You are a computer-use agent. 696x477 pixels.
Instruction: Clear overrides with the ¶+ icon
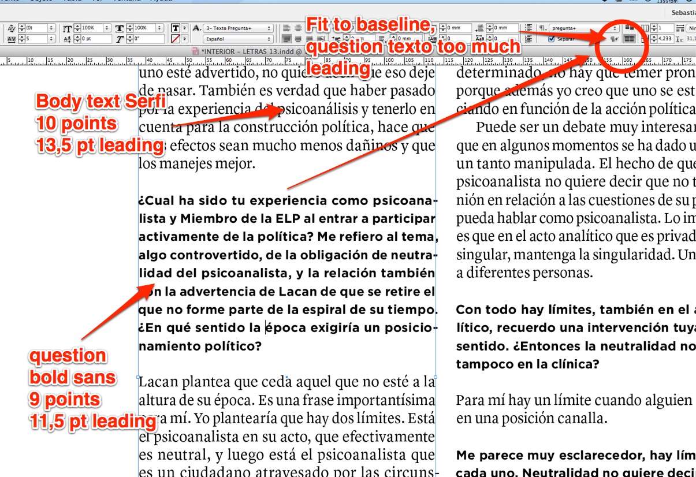coord(614,39)
